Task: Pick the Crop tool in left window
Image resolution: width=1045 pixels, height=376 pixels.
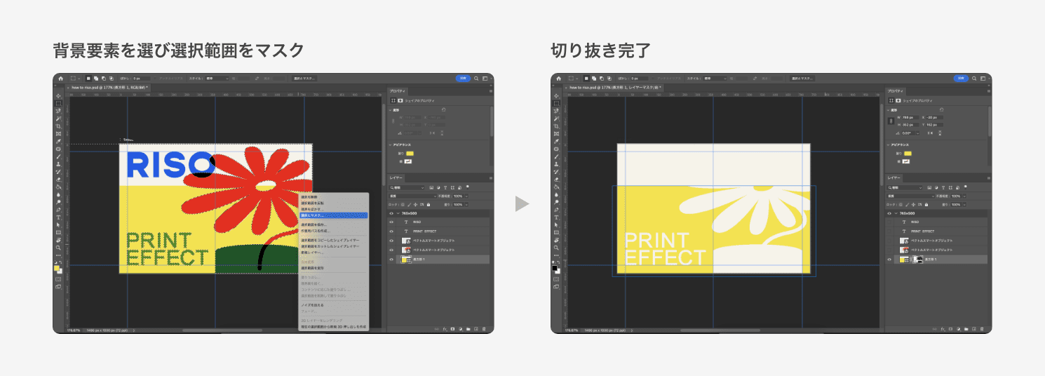Action: 58,126
